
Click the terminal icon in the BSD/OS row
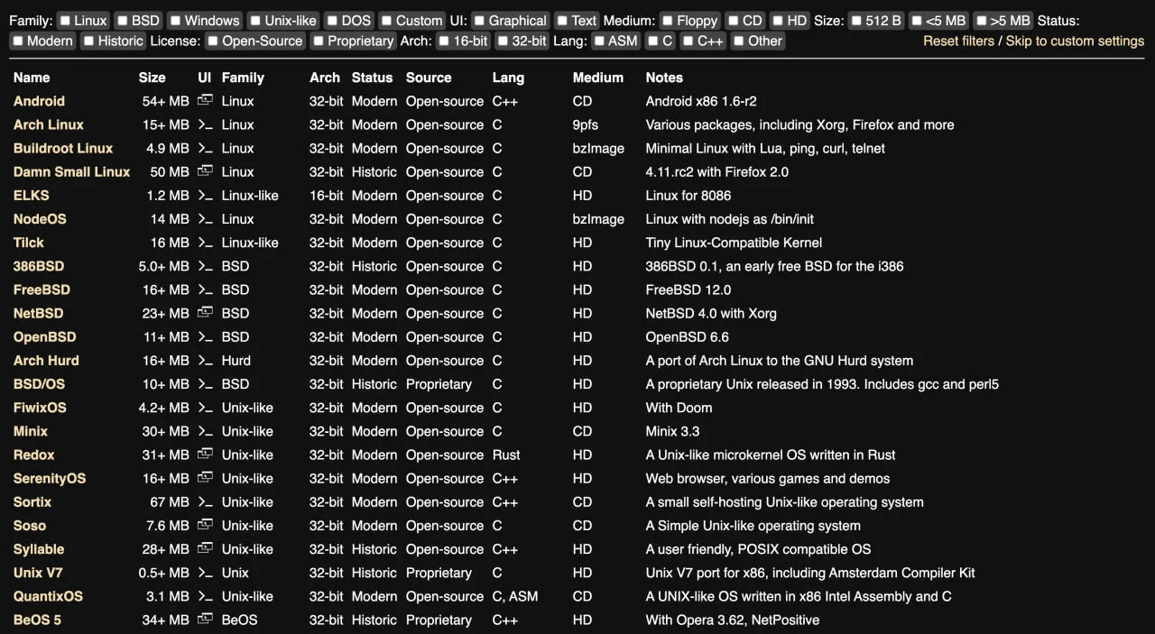tap(206, 383)
